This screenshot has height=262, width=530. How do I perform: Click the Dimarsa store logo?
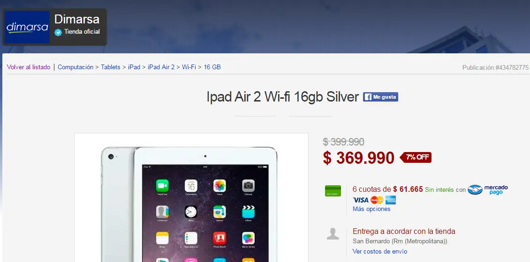(x=27, y=27)
